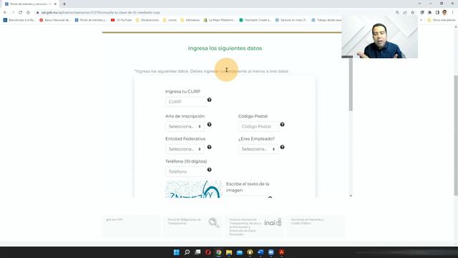Open the Factura en línea bookmark

point(291,20)
